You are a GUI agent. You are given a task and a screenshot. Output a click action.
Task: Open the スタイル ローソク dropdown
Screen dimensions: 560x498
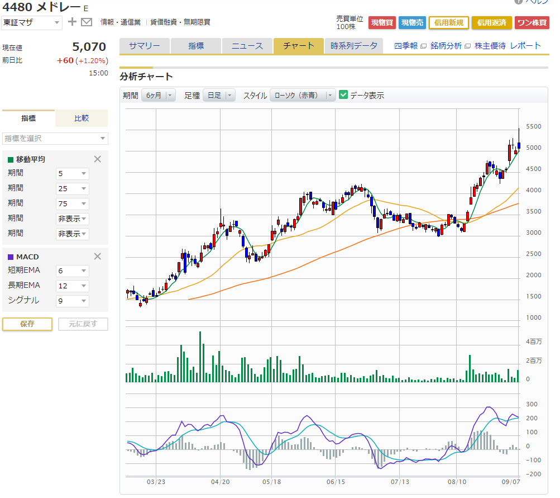303,96
